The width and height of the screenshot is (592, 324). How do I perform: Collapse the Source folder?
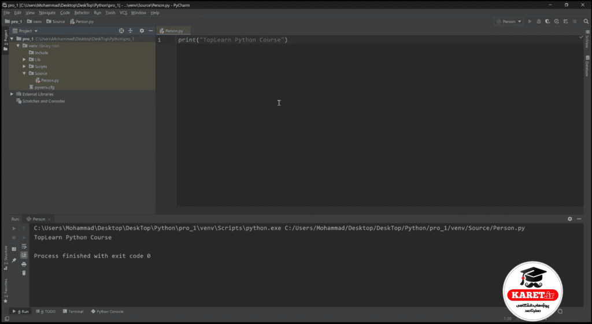pos(24,73)
